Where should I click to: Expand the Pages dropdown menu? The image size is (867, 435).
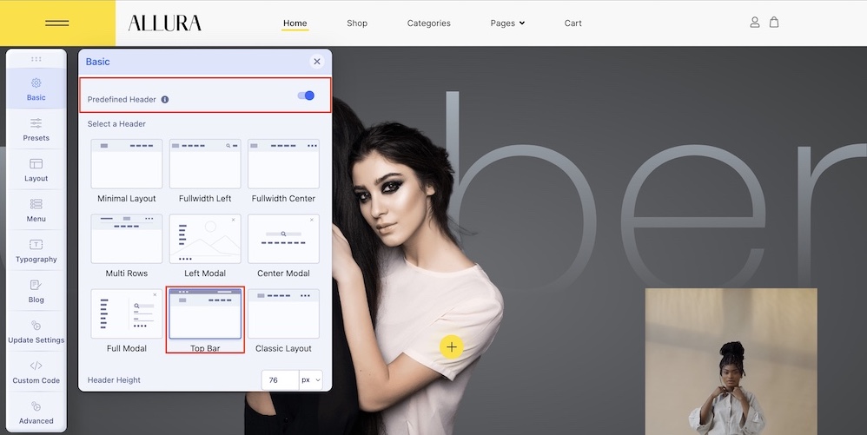click(x=507, y=23)
